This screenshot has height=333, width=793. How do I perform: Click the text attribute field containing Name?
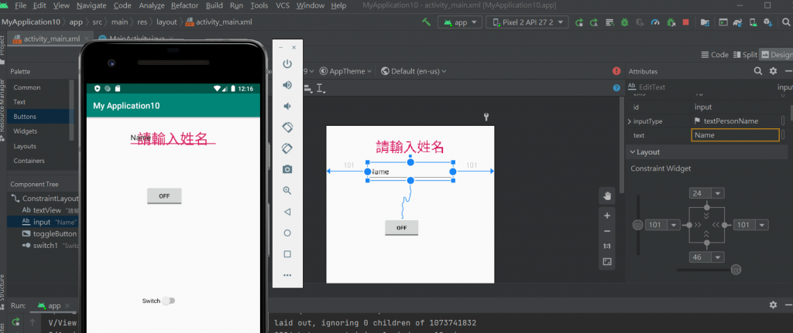click(736, 135)
